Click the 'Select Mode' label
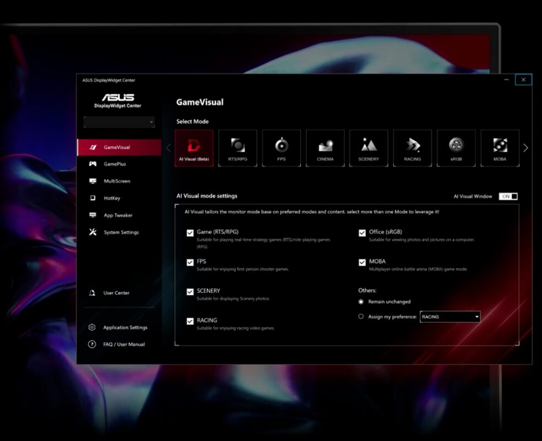The image size is (542, 441). tap(193, 122)
